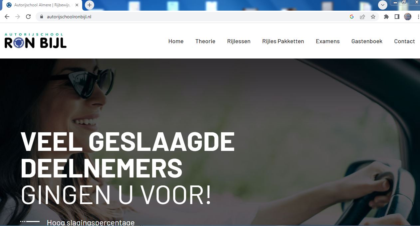Toggle the browser side panel icon
This screenshot has width=420, height=226.
click(397, 17)
